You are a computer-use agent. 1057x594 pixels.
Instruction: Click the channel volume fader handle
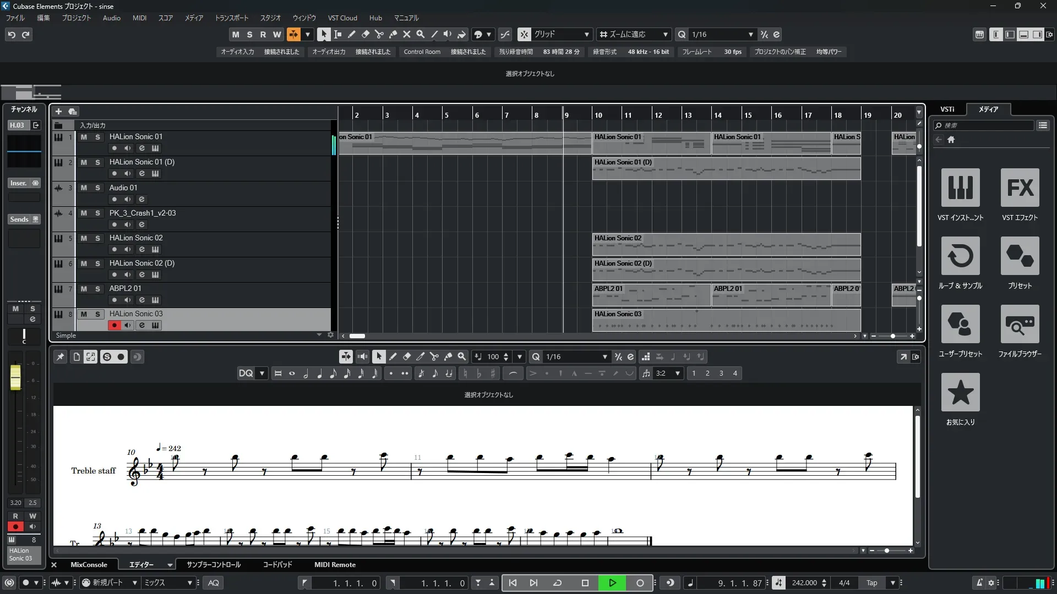click(x=15, y=377)
